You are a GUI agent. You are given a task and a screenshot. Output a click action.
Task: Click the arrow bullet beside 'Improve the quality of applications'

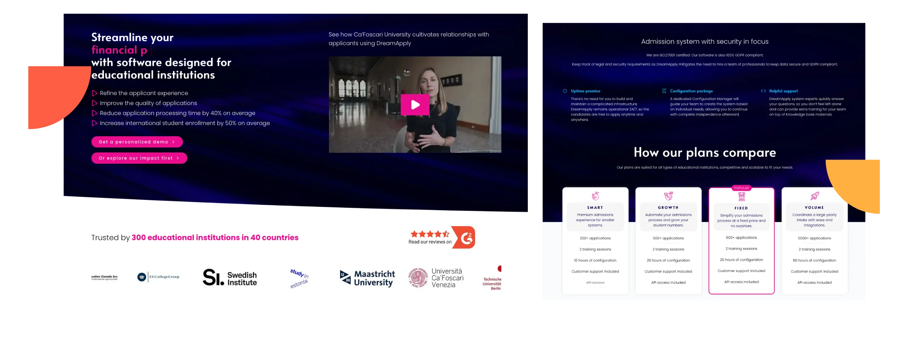click(94, 103)
